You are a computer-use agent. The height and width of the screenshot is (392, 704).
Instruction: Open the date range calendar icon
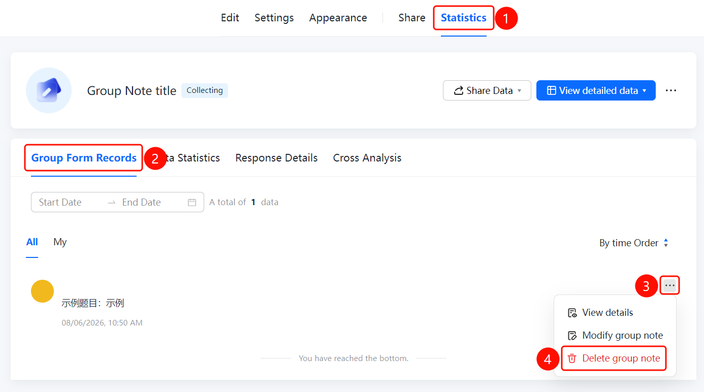pos(192,202)
